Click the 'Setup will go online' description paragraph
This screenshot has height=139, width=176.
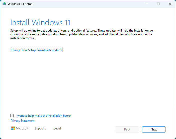pyautogui.click(x=81, y=34)
